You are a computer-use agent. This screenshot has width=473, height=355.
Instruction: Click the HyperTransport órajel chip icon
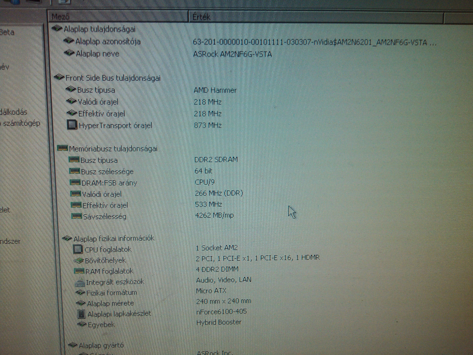click(72, 125)
